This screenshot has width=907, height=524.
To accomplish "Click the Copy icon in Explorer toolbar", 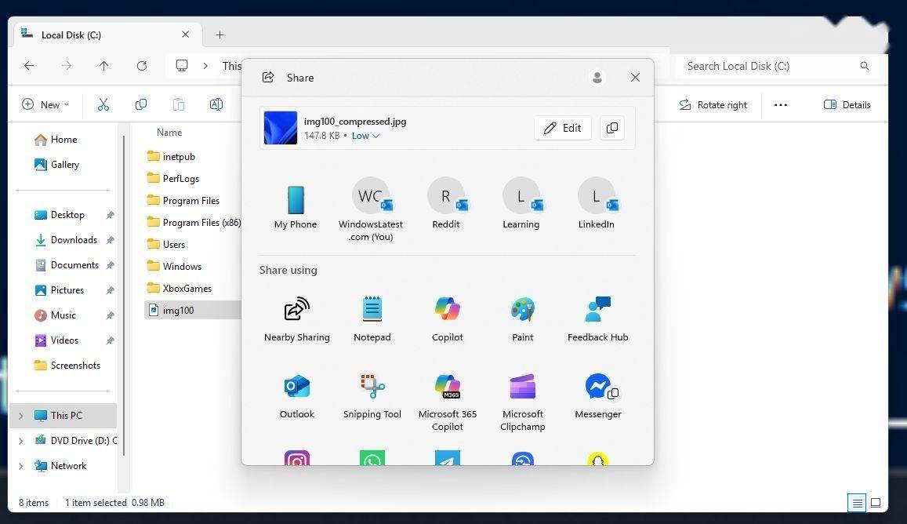I will pyautogui.click(x=141, y=105).
